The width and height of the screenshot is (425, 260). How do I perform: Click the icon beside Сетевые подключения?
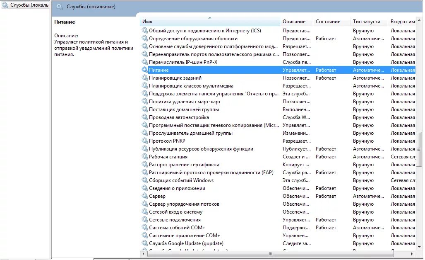[145, 219]
